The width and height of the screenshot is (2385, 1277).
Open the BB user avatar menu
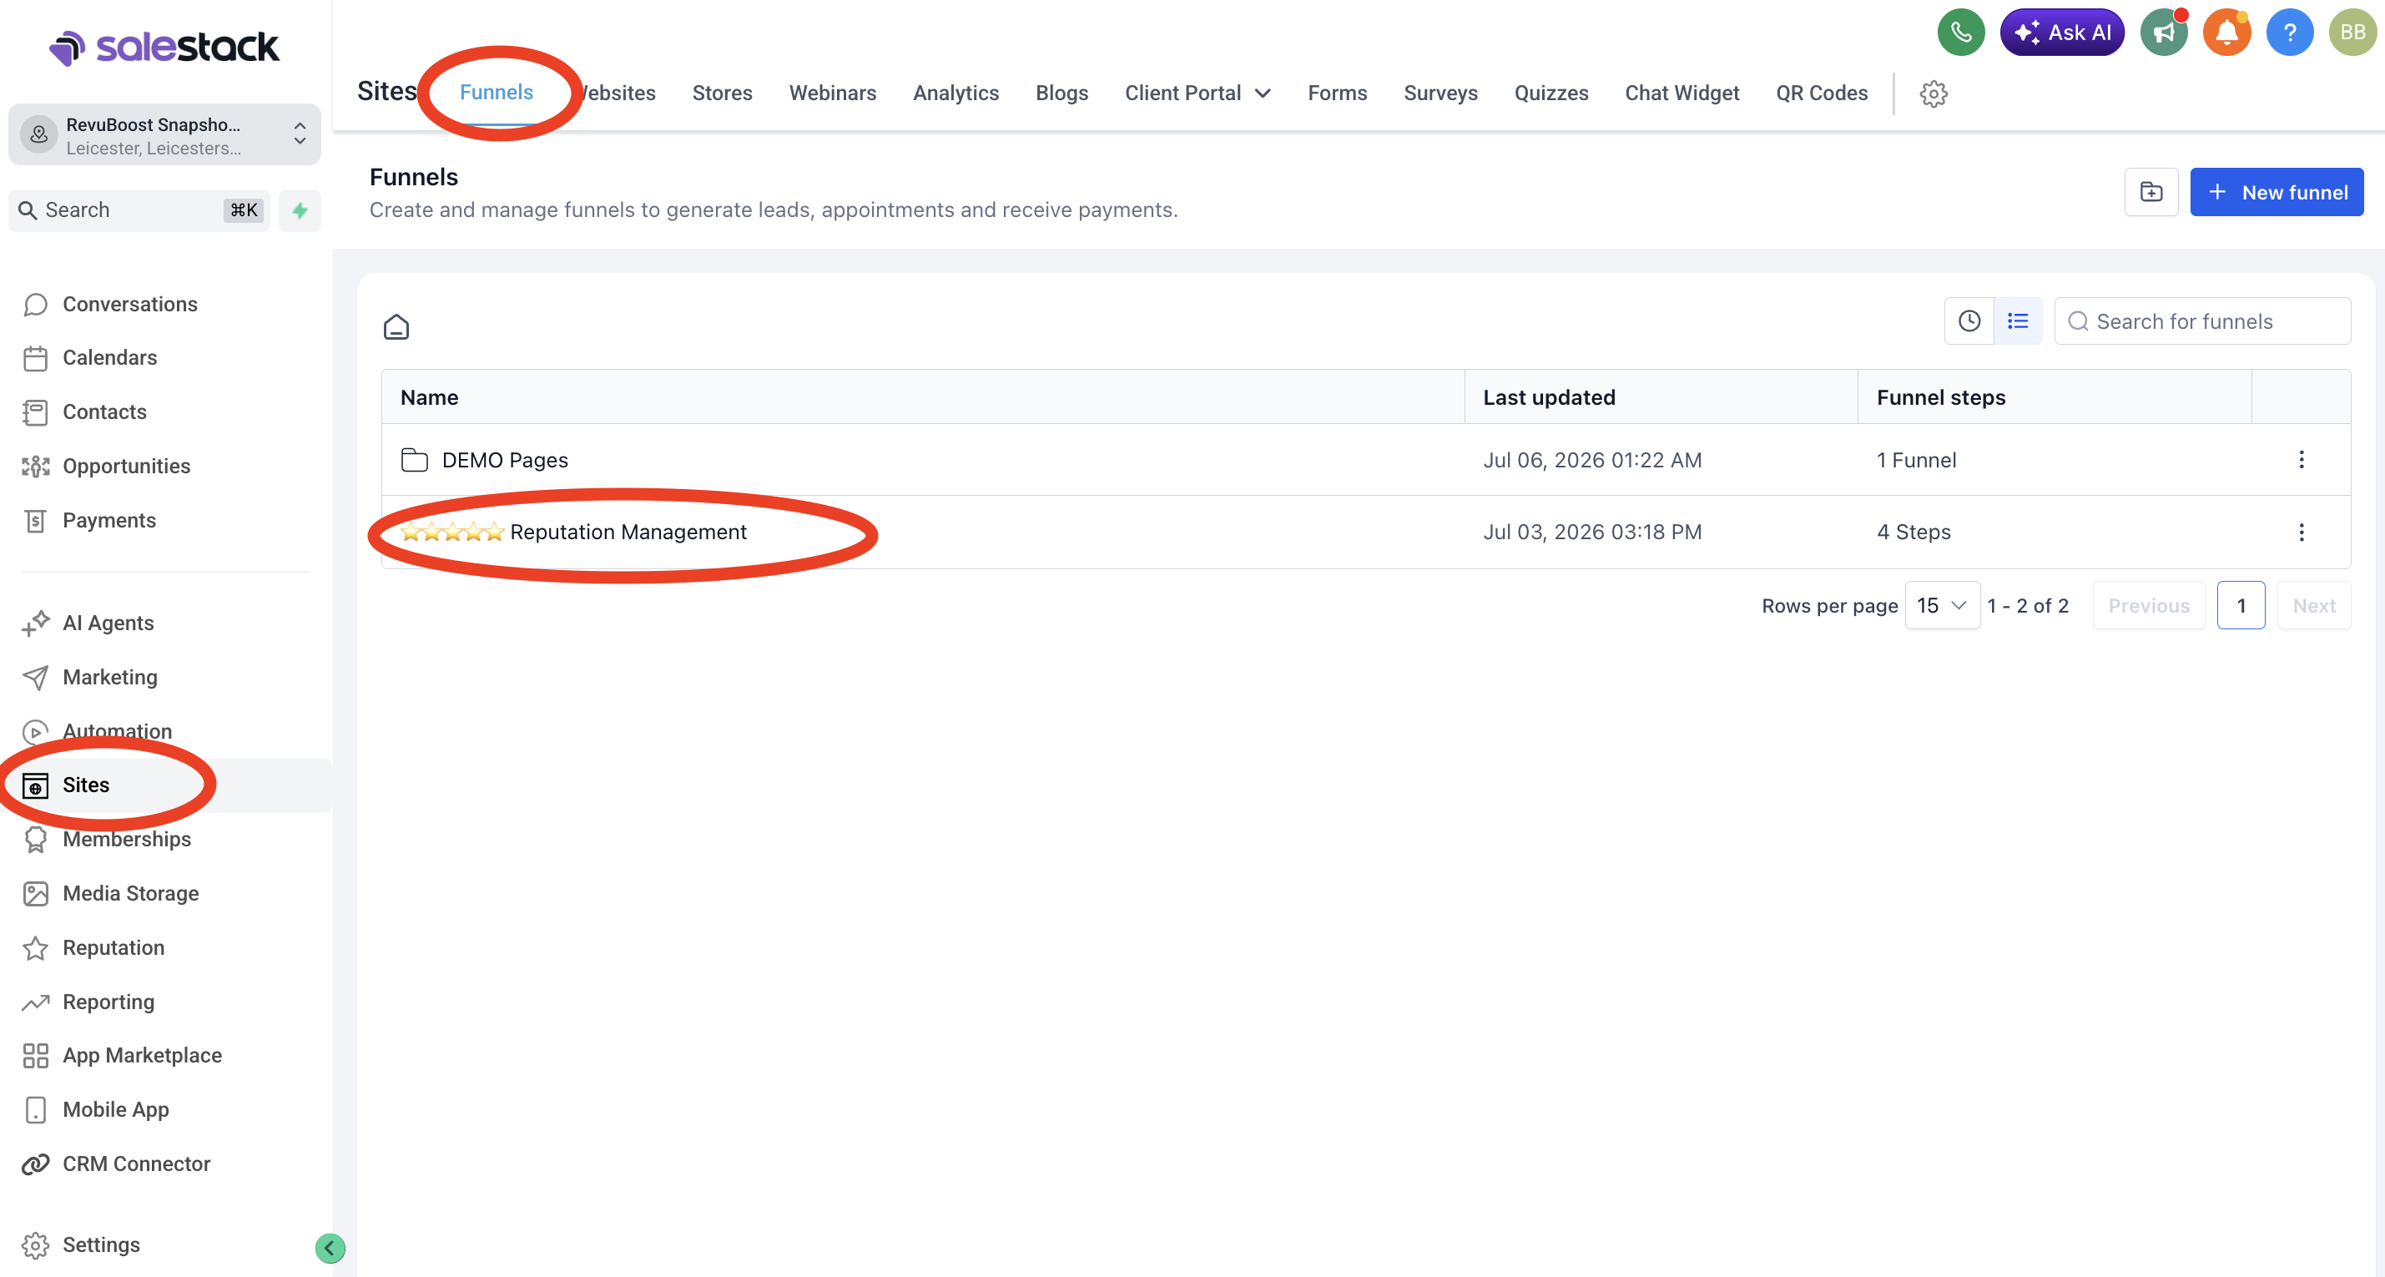click(x=2352, y=33)
